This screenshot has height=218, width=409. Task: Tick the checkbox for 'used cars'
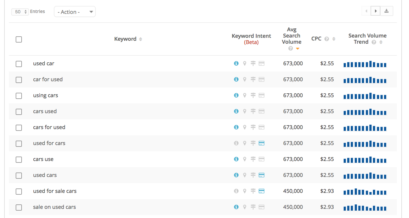point(19,175)
